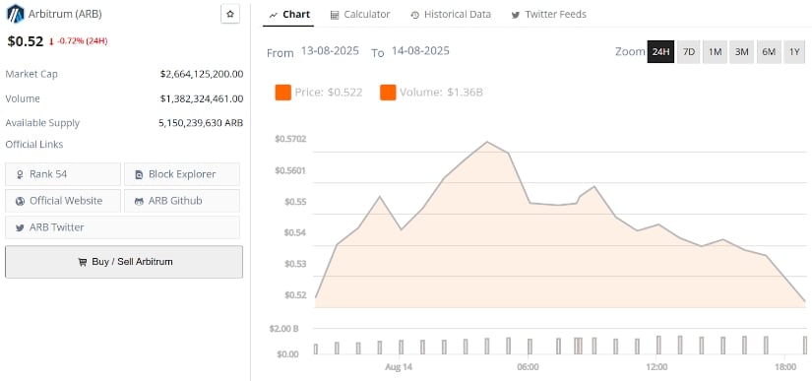Click the $0.54 y-axis label

(295, 233)
